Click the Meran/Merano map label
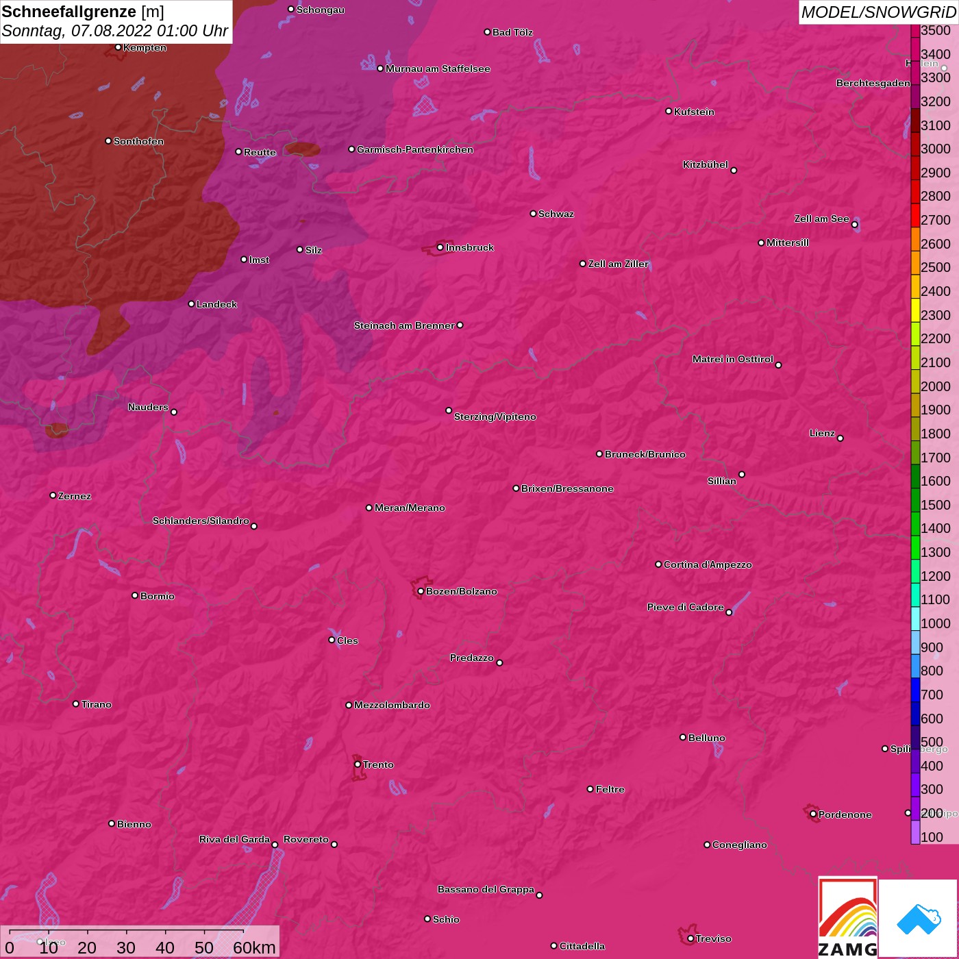Viewport: 959px width, 959px height. [409, 508]
